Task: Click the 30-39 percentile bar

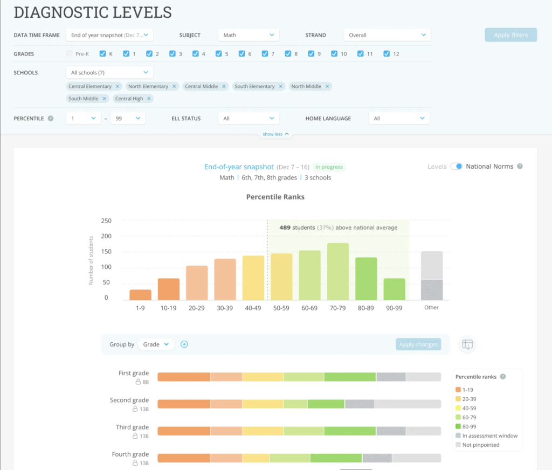Action: click(x=225, y=280)
